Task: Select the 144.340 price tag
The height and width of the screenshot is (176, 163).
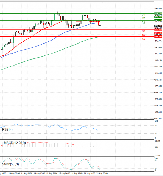Action: [x=158, y=36]
